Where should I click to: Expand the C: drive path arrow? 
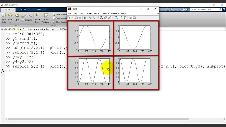(x=26, y=29)
